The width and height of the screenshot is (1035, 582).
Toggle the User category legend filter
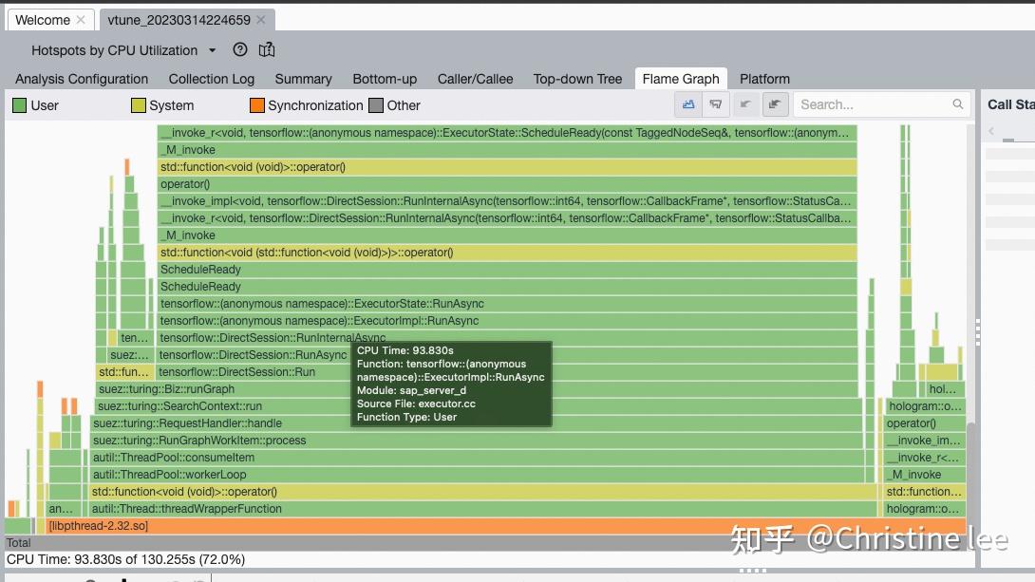[x=35, y=105]
